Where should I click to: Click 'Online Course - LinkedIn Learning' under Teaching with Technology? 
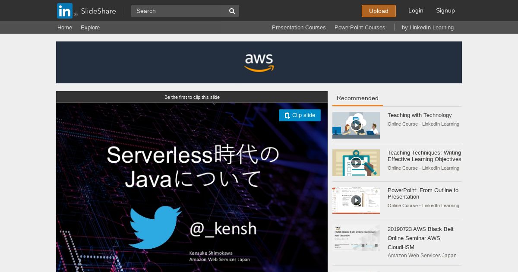[x=423, y=124]
